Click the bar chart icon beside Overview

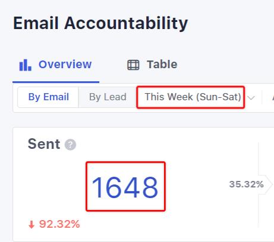(x=26, y=65)
